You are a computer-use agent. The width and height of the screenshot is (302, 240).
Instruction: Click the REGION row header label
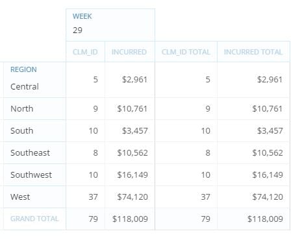(x=23, y=69)
